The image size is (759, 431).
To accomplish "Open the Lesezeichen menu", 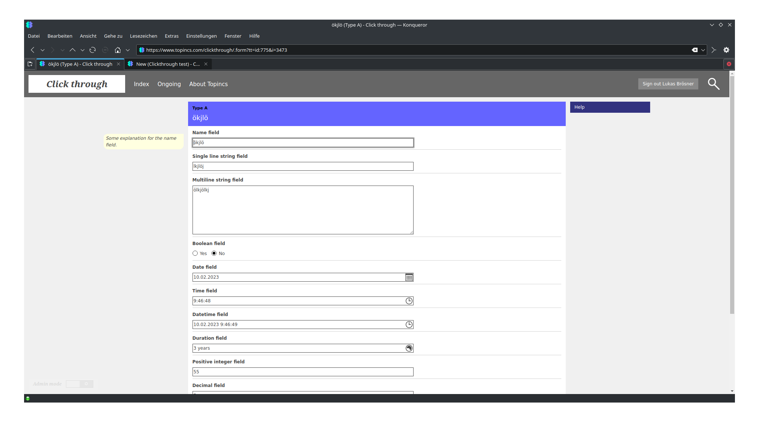I will 143,36.
